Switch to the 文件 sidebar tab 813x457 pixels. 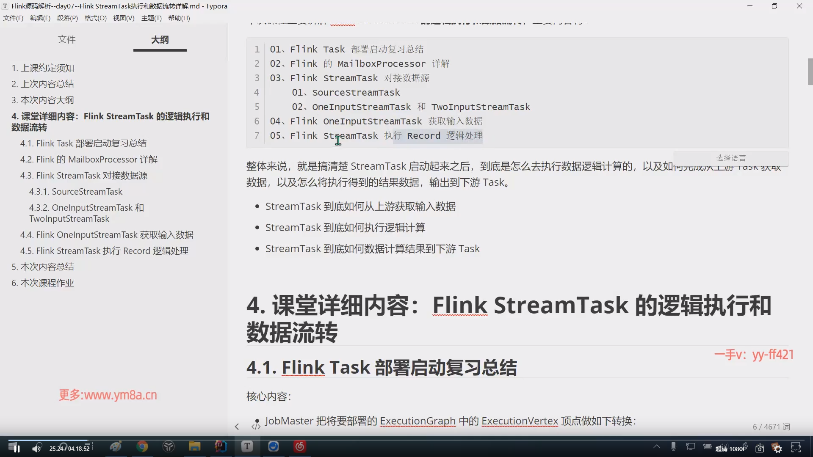point(66,39)
